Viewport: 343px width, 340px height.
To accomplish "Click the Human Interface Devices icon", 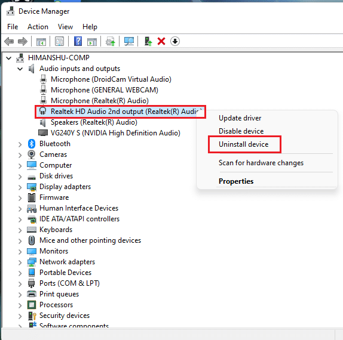I will coord(32,209).
